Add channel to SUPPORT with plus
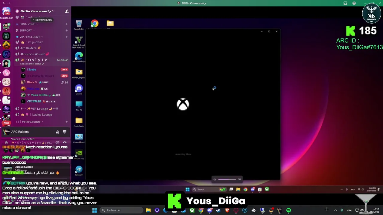The height and width of the screenshot is (215, 383). pyautogui.click(x=66, y=30)
